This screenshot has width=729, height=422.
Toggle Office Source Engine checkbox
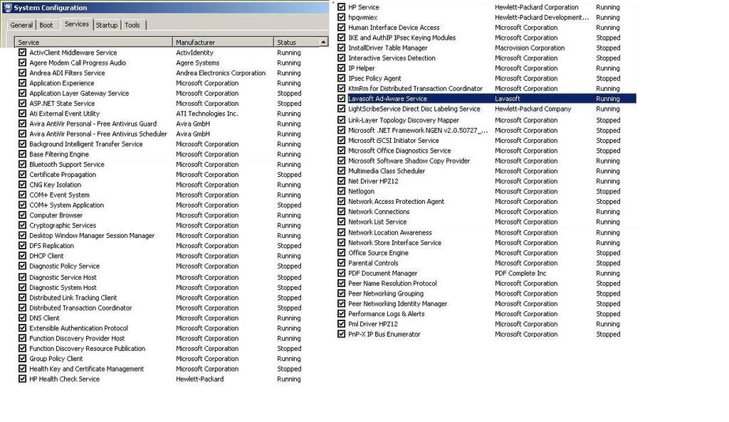click(341, 253)
